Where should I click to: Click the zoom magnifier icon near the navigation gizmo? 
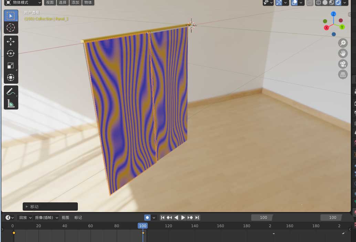click(343, 43)
